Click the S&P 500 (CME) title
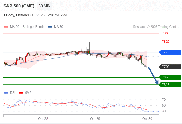 tap(19, 6)
